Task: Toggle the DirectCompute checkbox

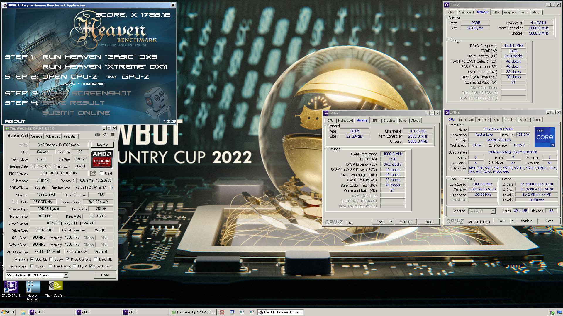Action: (67, 259)
